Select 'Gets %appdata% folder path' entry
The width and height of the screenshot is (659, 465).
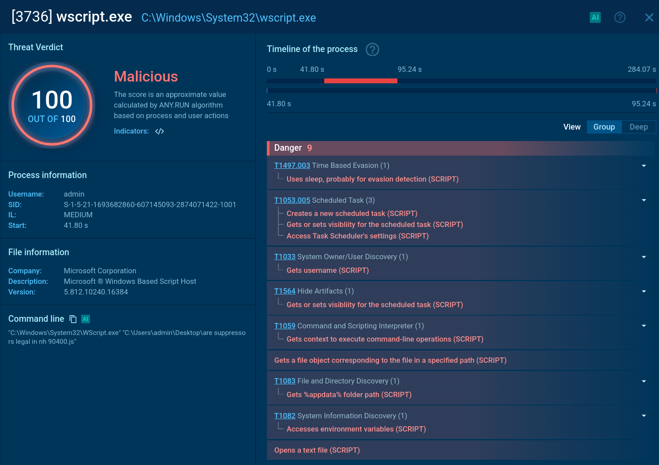tap(349, 395)
